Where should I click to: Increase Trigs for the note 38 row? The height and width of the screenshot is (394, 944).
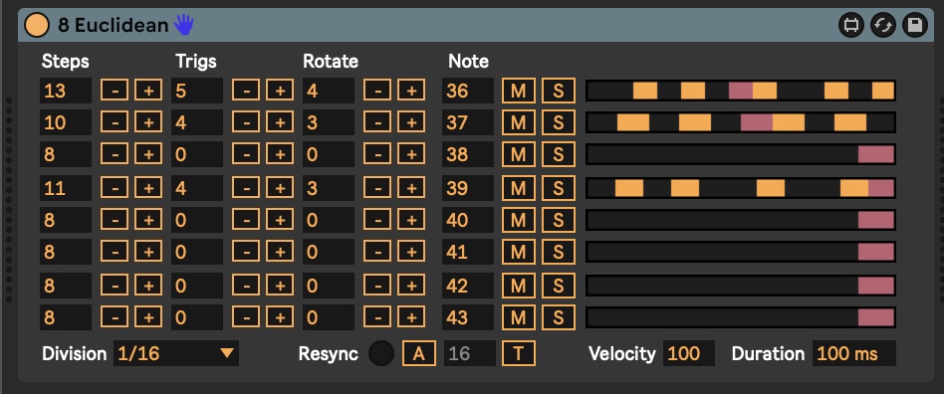(280, 154)
